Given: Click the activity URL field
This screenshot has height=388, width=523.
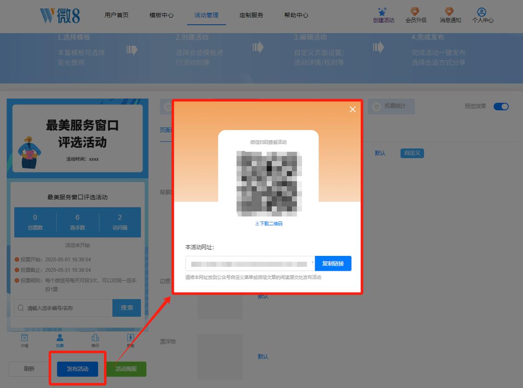Looking at the screenshot, I should tap(250, 263).
